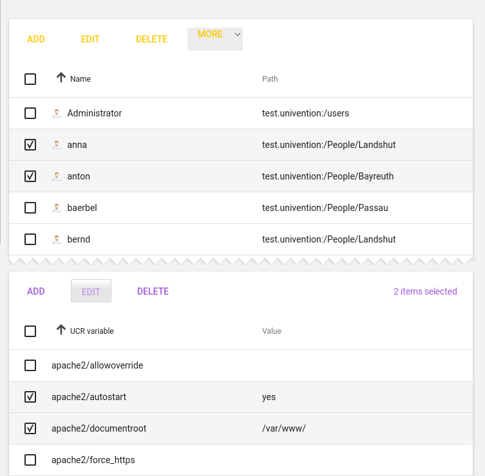Uncheck the apache2/autostart checkbox
This screenshot has width=485, height=476.
coord(30,397)
